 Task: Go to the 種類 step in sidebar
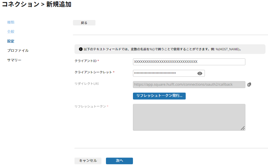point(11,22)
